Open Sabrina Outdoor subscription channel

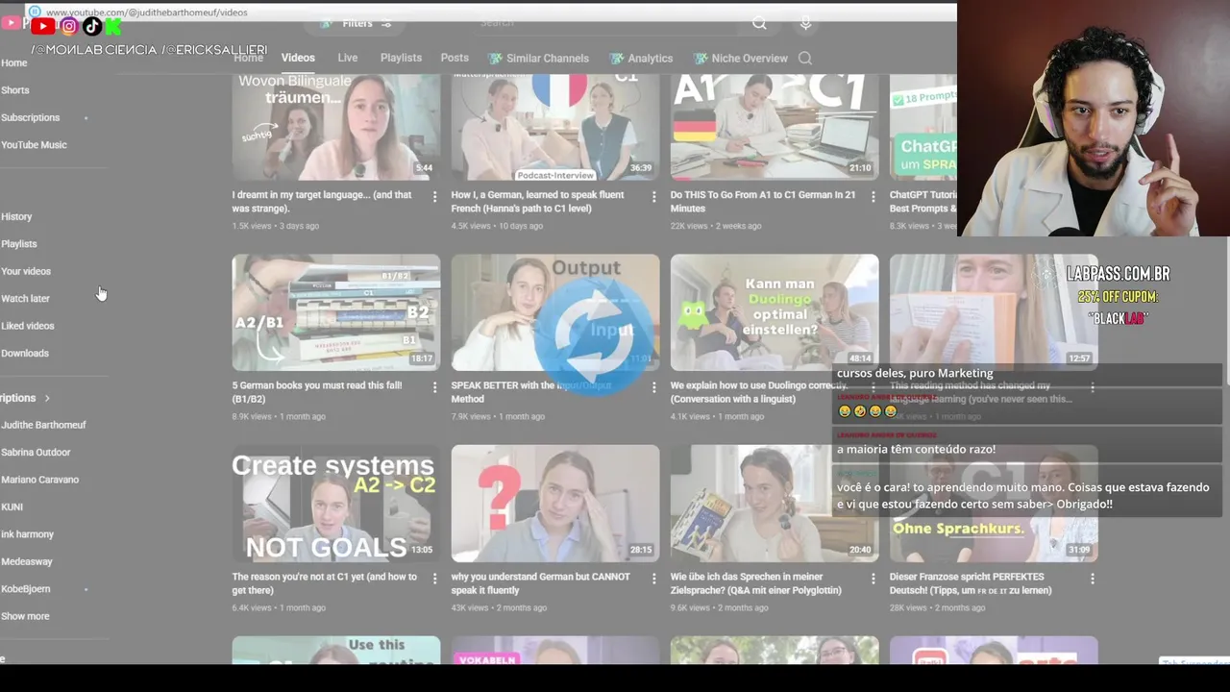pyautogui.click(x=36, y=453)
